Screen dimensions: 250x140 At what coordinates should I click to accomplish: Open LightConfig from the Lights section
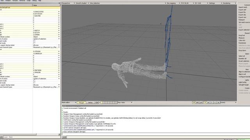(243, 82)
